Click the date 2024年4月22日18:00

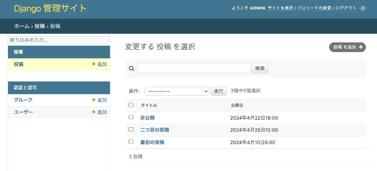(x=254, y=118)
